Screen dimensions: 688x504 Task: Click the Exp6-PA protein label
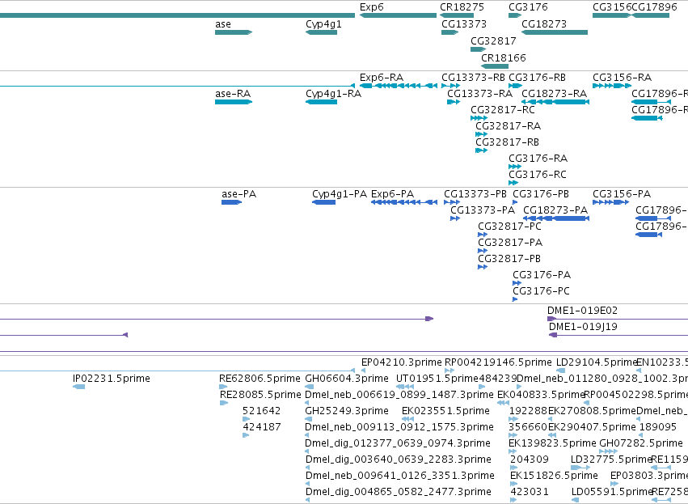click(x=392, y=194)
